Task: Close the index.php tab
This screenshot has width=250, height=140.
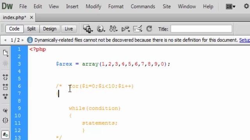Action: point(32,17)
